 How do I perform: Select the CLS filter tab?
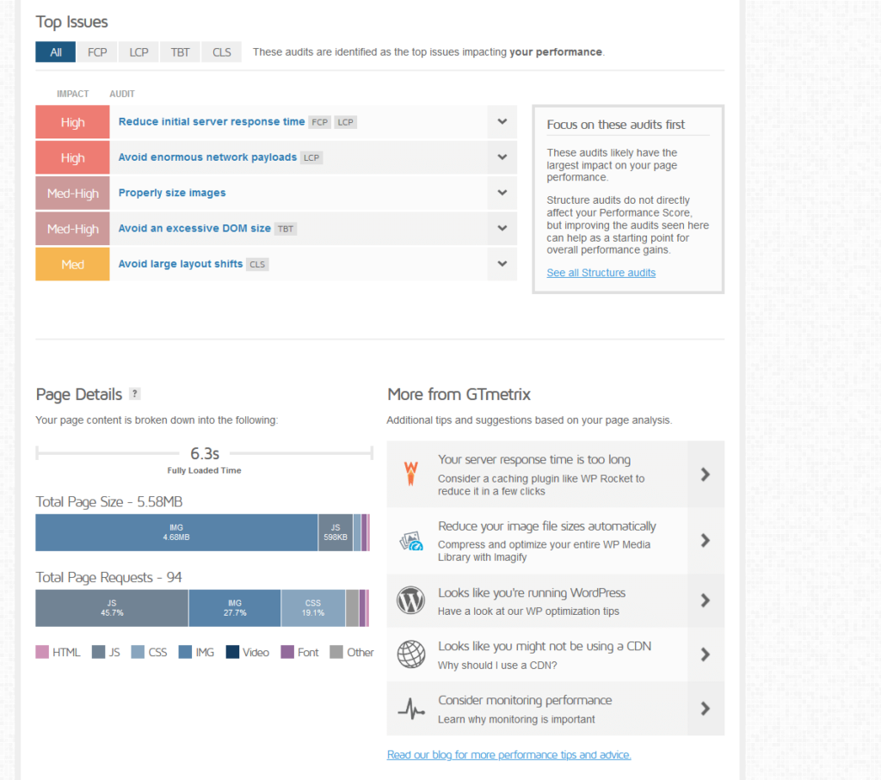pos(222,52)
